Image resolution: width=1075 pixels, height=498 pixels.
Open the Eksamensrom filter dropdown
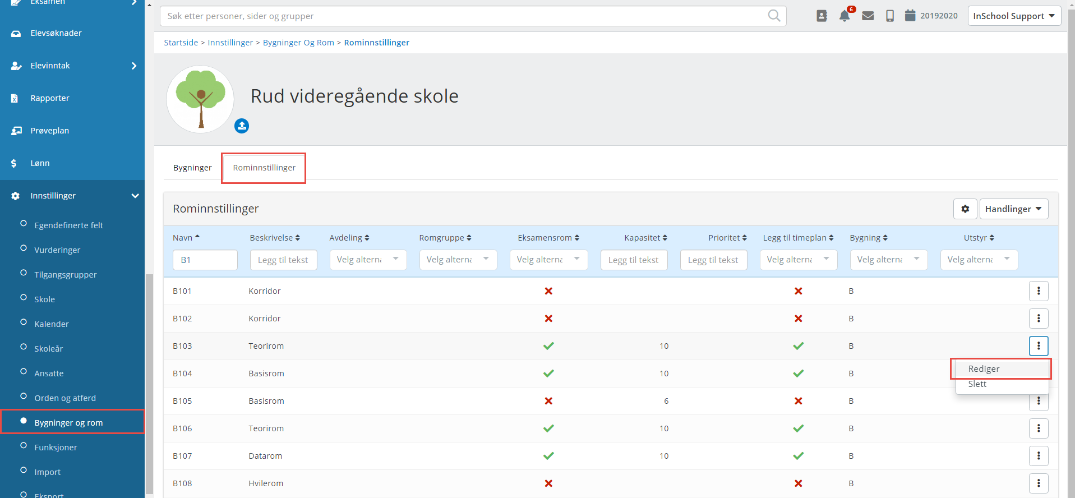tap(548, 260)
